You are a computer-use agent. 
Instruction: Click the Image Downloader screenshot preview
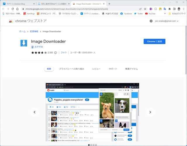click(92, 112)
